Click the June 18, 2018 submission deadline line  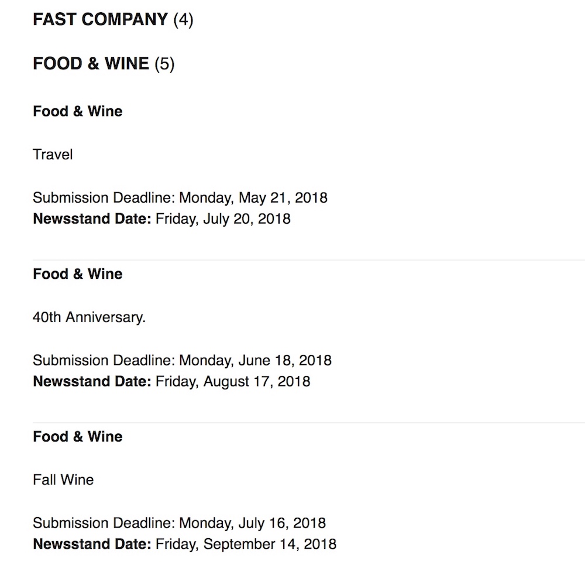(182, 360)
